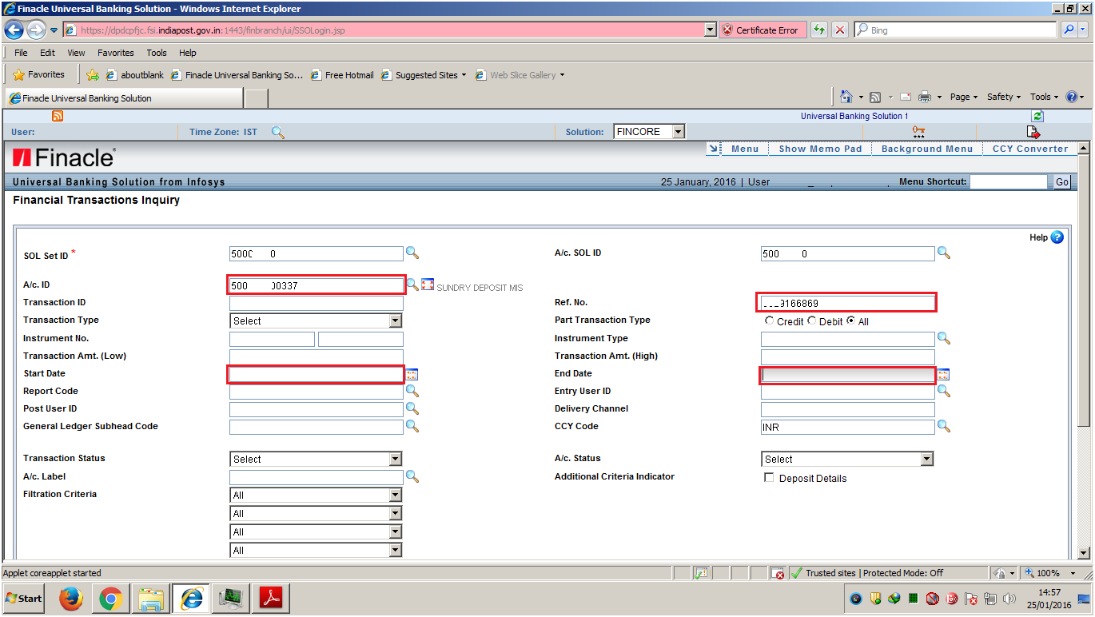This screenshot has height=617, width=1095.
Task: Open the End Date calendar icon
Action: point(944,373)
